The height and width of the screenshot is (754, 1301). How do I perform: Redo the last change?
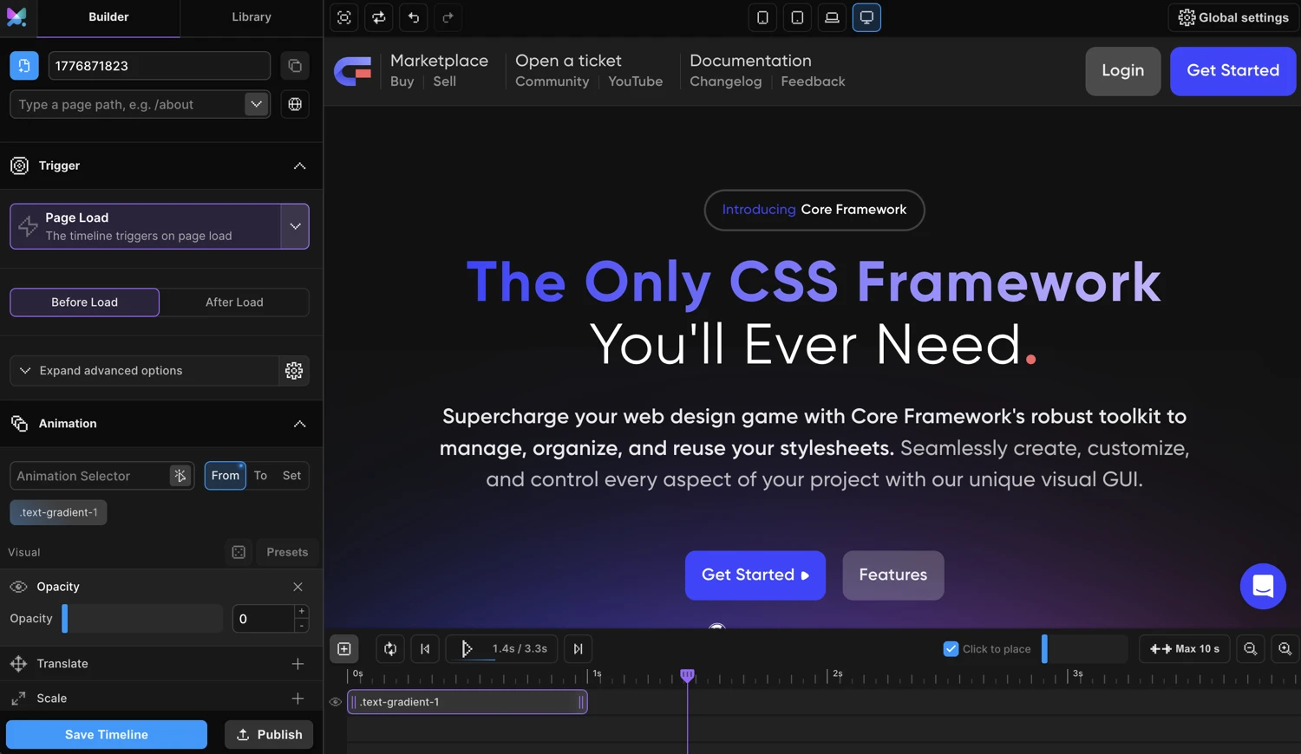pos(448,17)
